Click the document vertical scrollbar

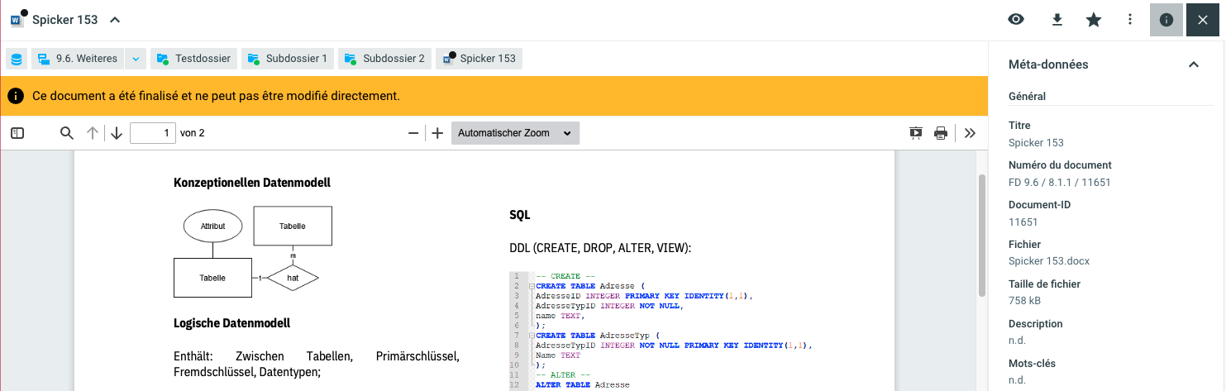coord(982,236)
